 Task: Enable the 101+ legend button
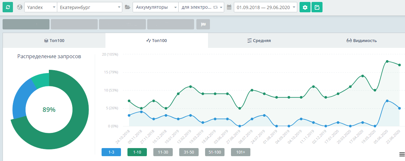point(240,152)
